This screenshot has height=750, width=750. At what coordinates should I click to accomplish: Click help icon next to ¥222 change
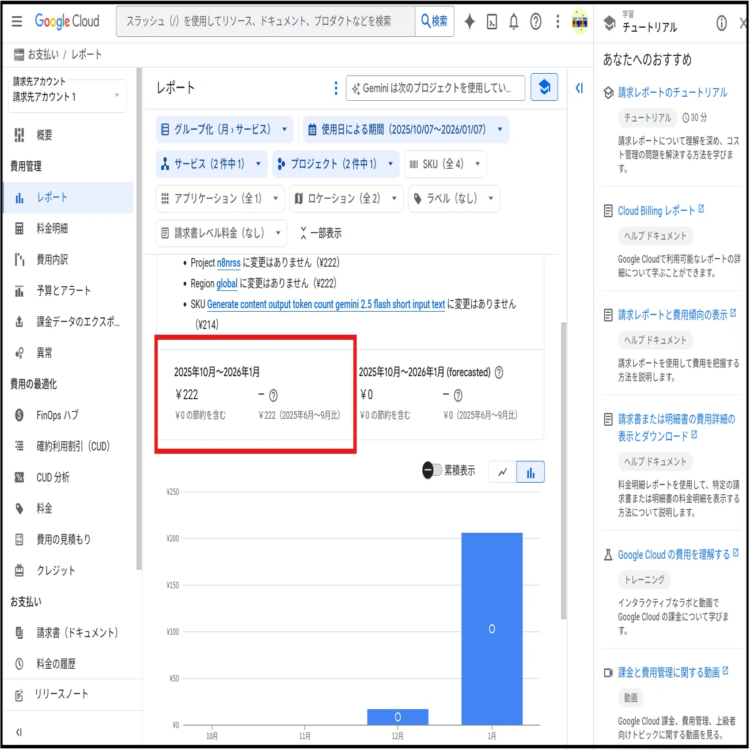(x=274, y=396)
